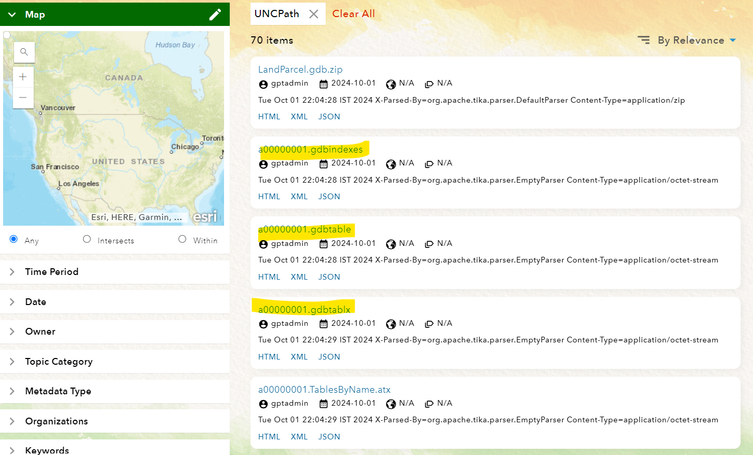View XML metadata for a00000001.TablesByName.atx
Screen dimensions: 753x455
[x=299, y=437]
